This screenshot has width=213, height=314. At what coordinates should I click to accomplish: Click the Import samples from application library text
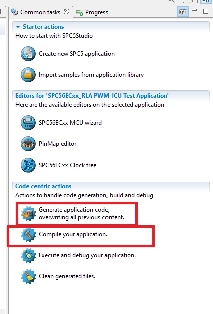tap(91, 75)
